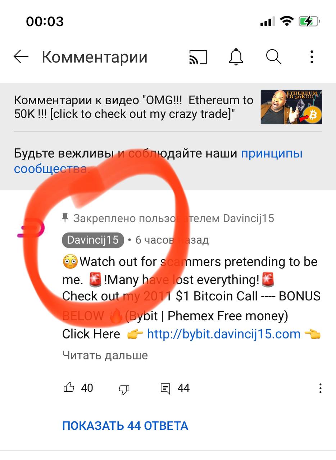Tap the replies icon showing 44
This screenshot has width=336, height=460.
[165, 388]
